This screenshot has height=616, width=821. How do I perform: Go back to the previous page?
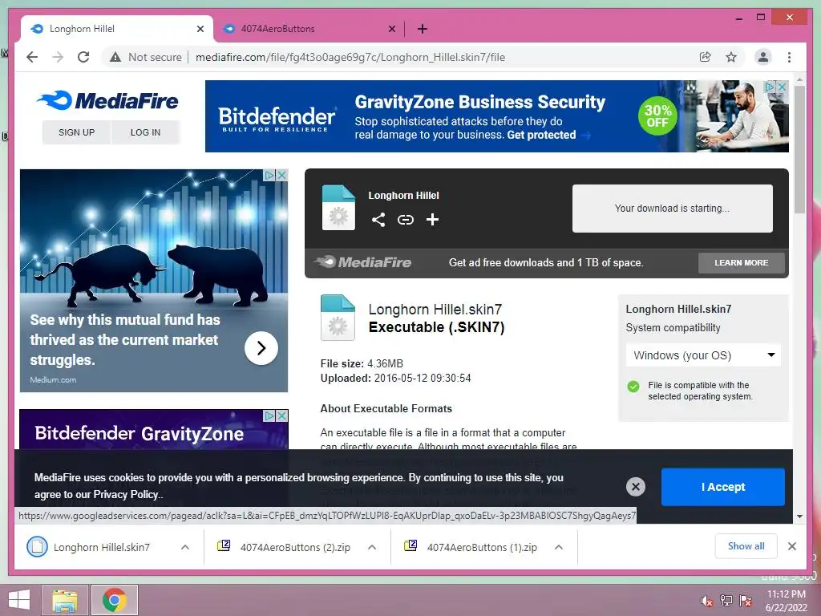click(x=32, y=57)
